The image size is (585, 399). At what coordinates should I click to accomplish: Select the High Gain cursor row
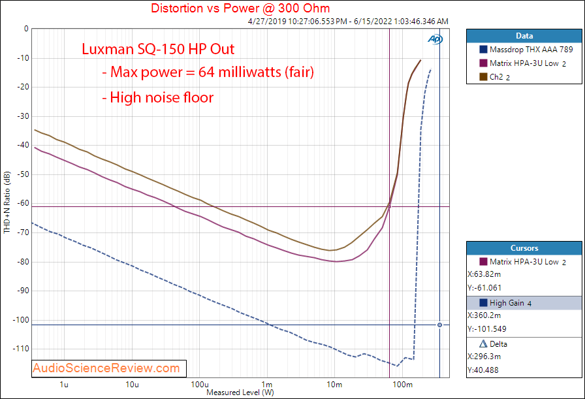pos(524,303)
